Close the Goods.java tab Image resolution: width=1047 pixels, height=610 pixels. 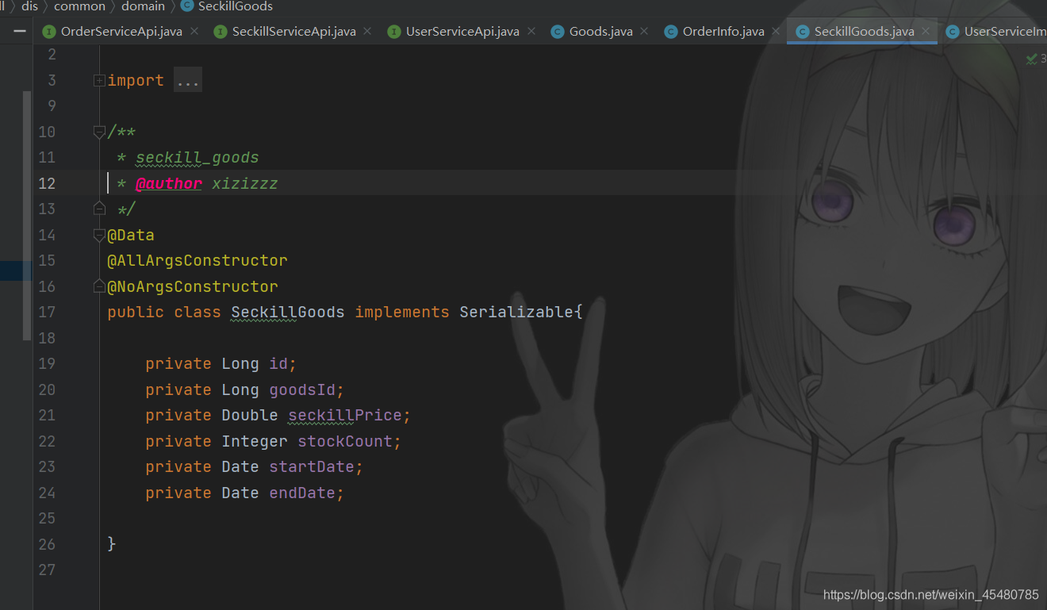[644, 32]
